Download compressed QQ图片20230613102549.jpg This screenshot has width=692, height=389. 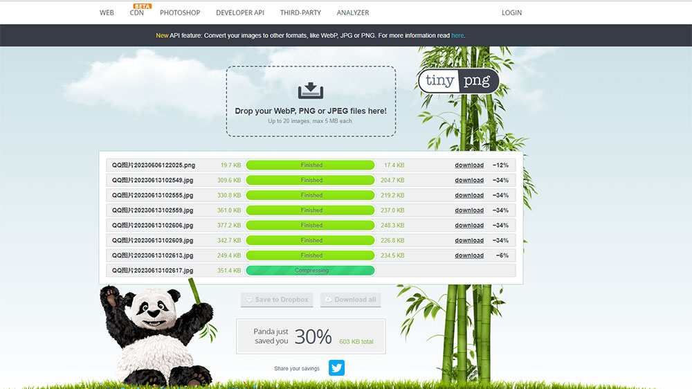pyautogui.click(x=468, y=181)
